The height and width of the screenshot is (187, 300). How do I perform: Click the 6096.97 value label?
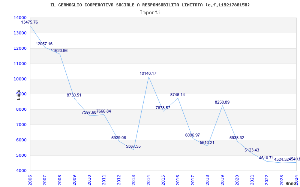pyautogui.click(x=192, y=135)
